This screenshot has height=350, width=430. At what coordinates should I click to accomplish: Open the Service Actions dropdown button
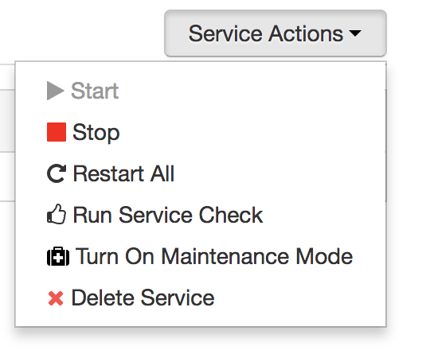point(276,33)
